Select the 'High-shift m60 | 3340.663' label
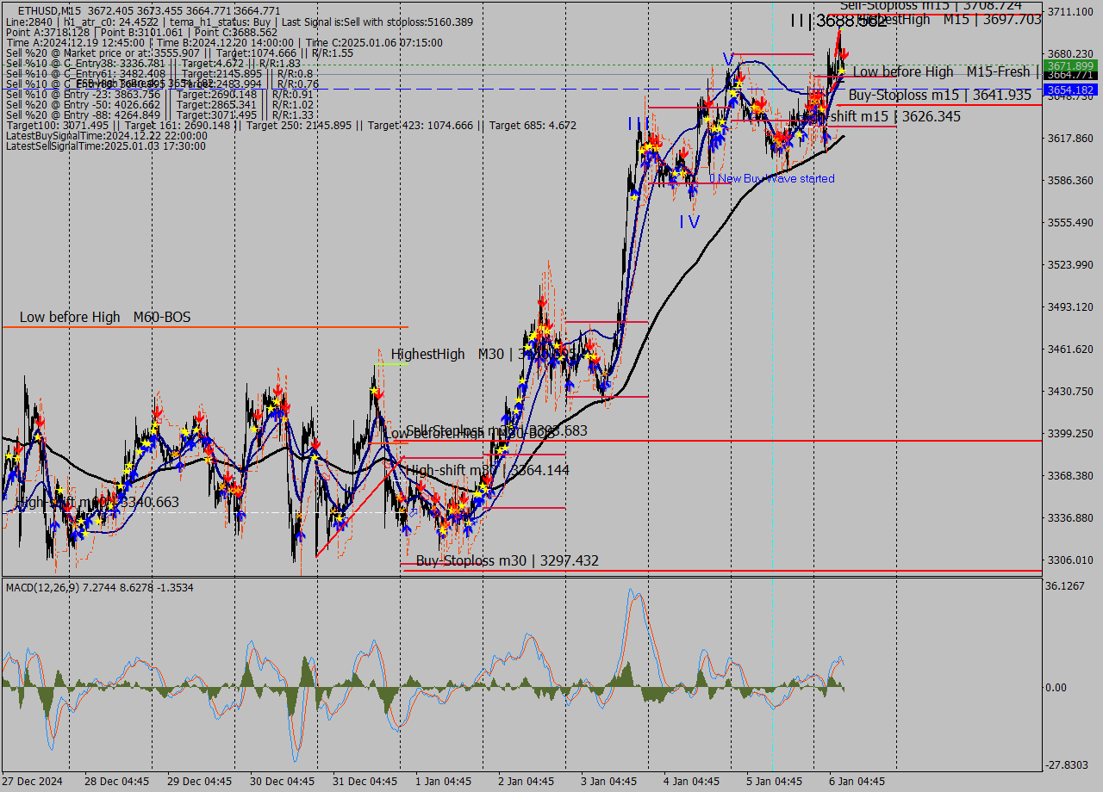This screenshot has height=792, width=1103. point(97,502)
